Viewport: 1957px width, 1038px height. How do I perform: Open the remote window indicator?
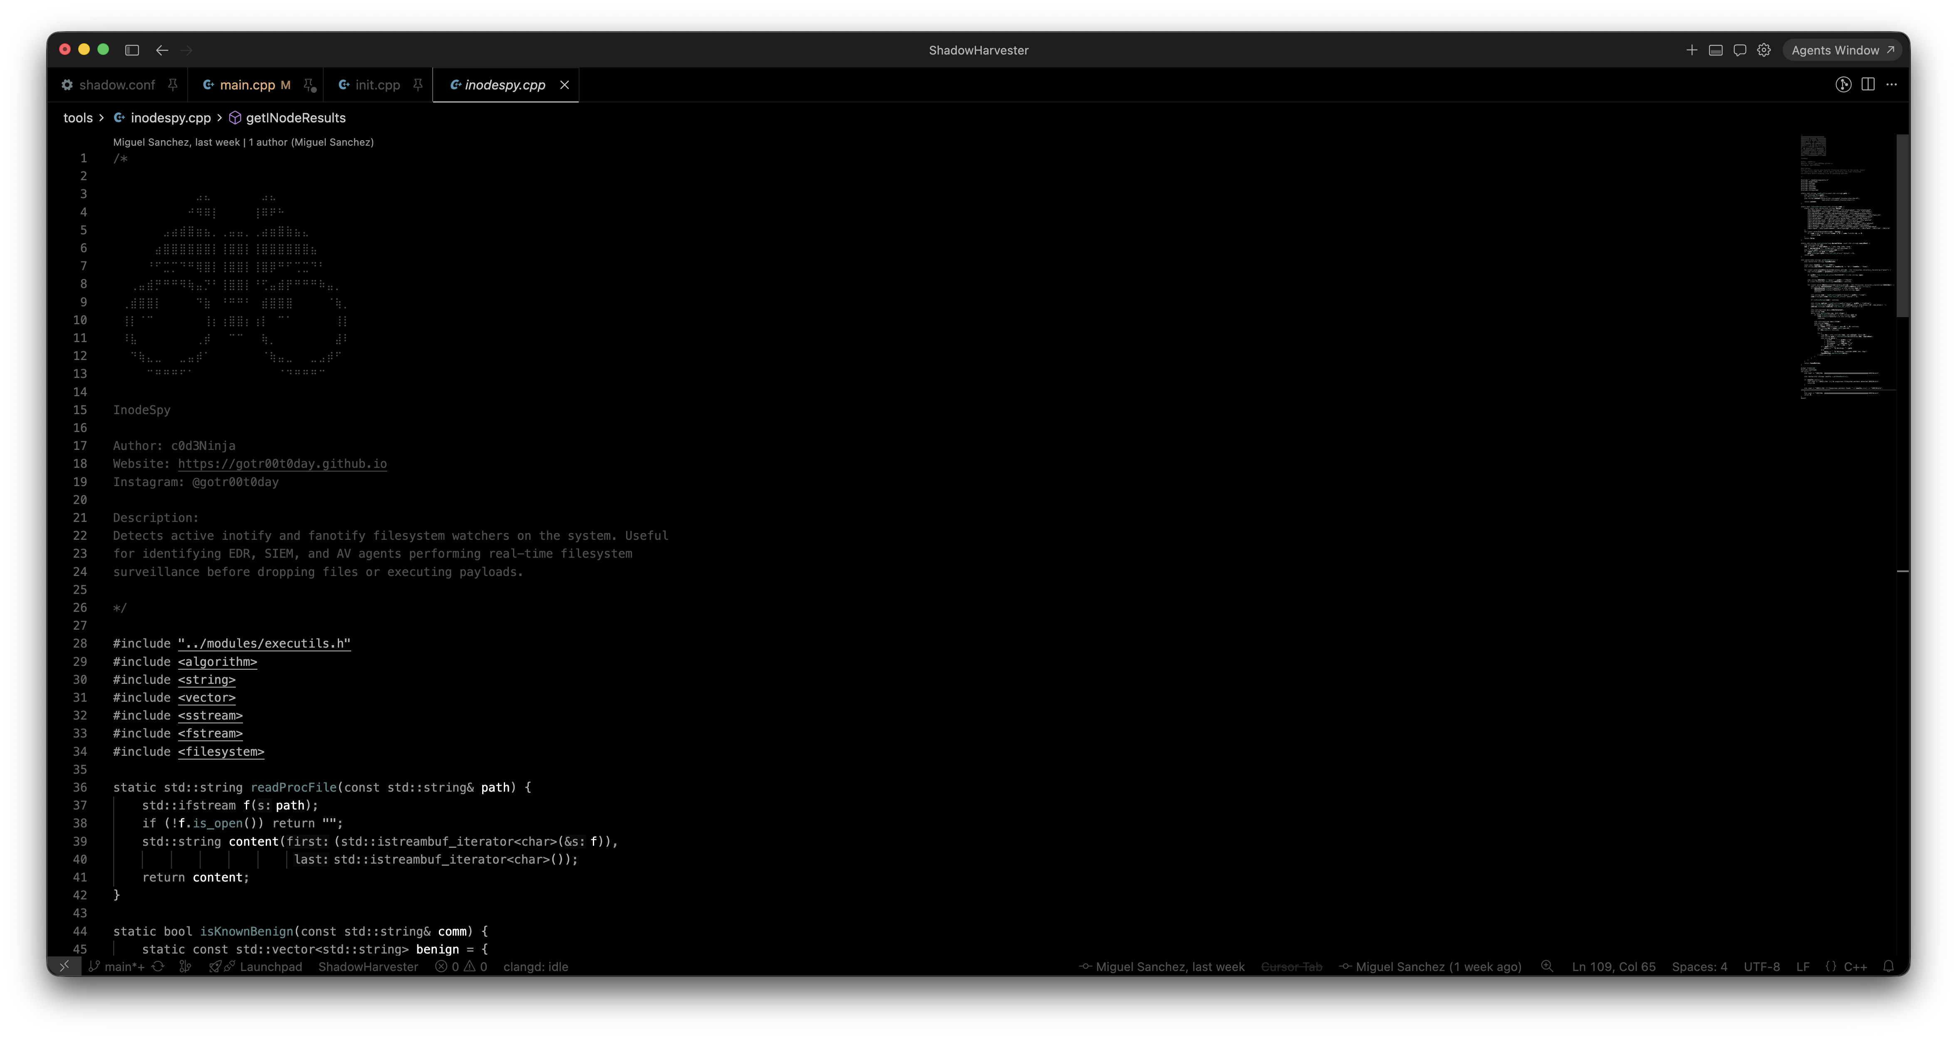tap(64, 966)
